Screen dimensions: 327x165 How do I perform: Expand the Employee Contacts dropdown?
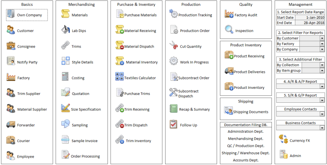point(322,114)
